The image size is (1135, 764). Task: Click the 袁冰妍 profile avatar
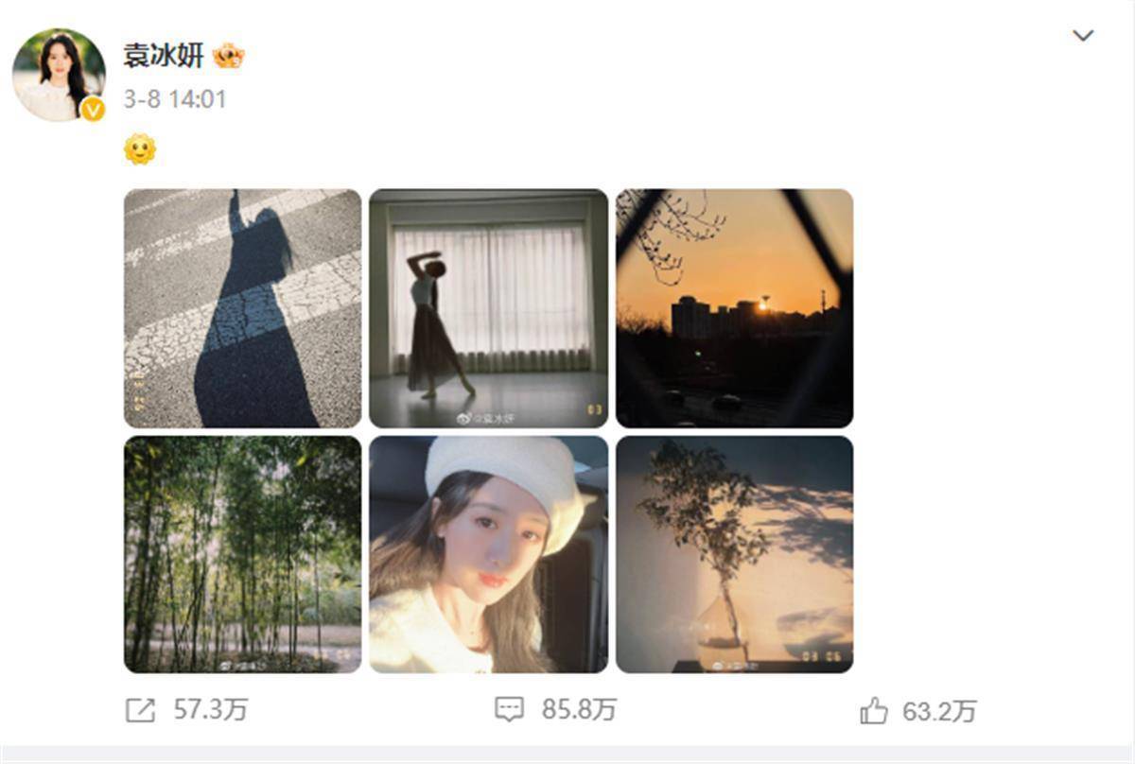pos(59,75)
